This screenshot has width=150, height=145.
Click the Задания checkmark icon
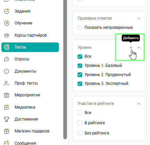(x=6, y=11)
